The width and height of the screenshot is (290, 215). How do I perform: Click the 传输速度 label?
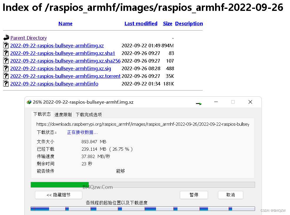pos(46,156)
